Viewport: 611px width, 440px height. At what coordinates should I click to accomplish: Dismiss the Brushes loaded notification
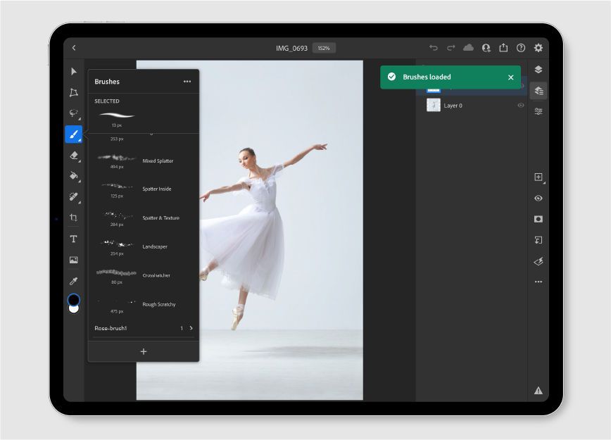(510, 77)
